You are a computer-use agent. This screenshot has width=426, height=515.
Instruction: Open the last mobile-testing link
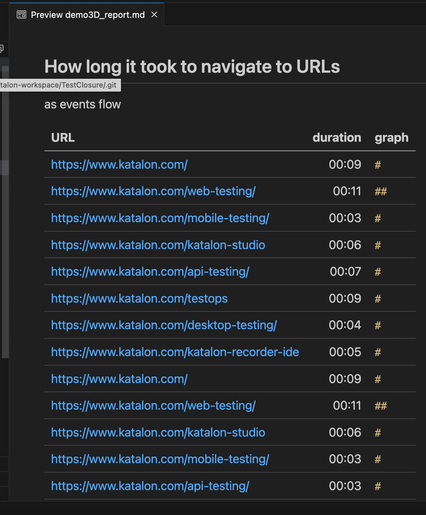160,459
